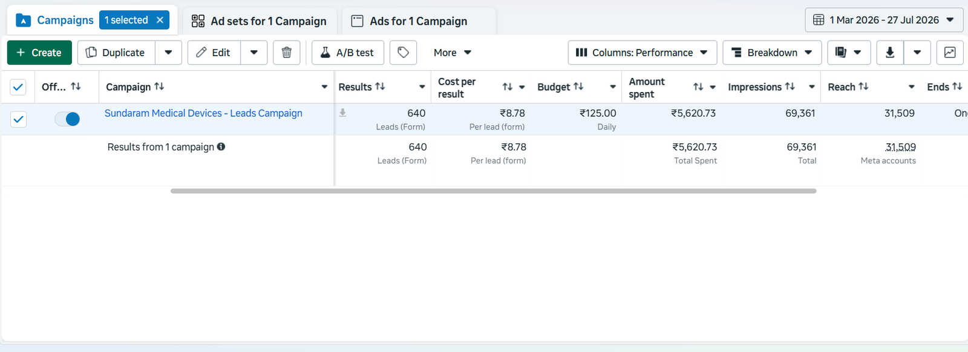Viewport: 968px width, 352px height.
Task: Click the small download icon in Results cell
Action: pos(342,112)
